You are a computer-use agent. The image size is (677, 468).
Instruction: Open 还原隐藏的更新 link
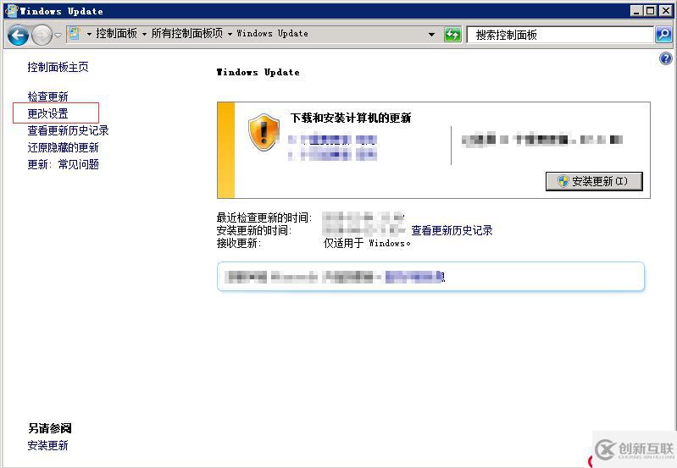click(63, 147)
